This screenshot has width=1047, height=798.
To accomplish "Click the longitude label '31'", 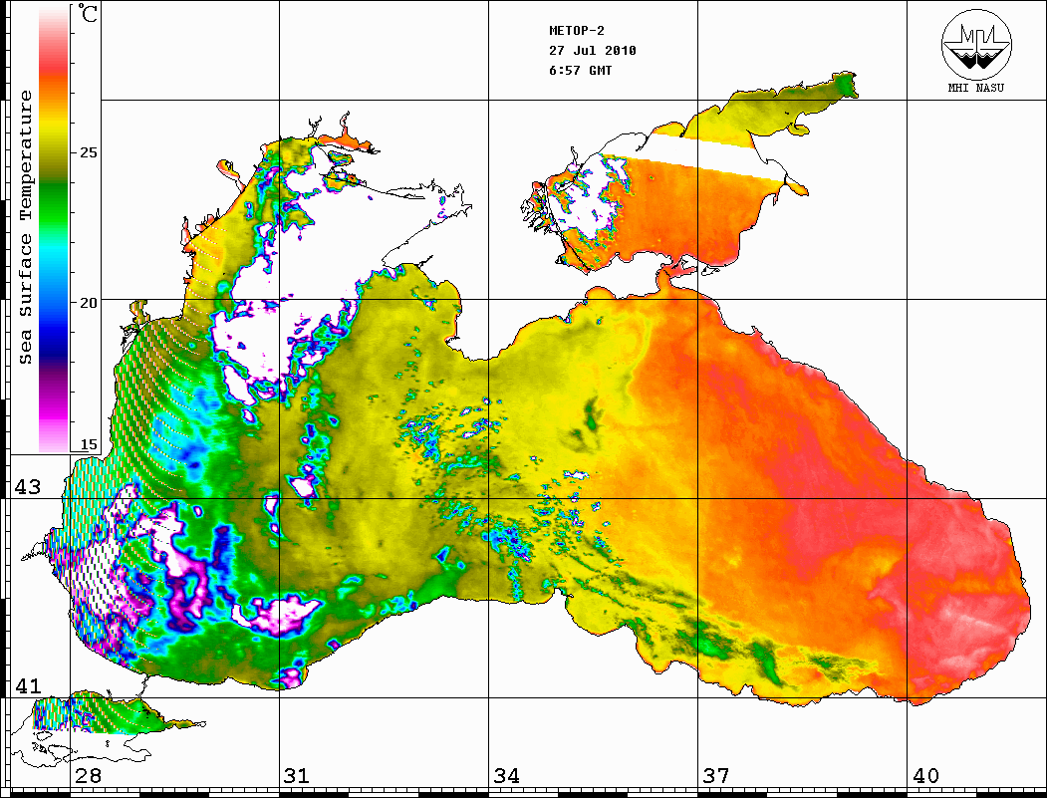I will [x=297, y=775].
